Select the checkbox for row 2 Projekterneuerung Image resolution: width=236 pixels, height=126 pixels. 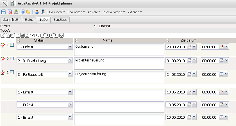(x=12, y=59)
